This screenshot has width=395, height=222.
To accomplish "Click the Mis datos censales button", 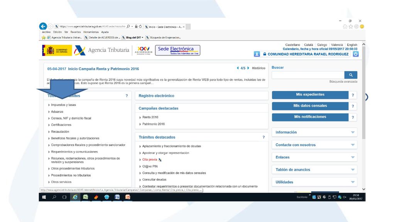I will tap(310, 106).
